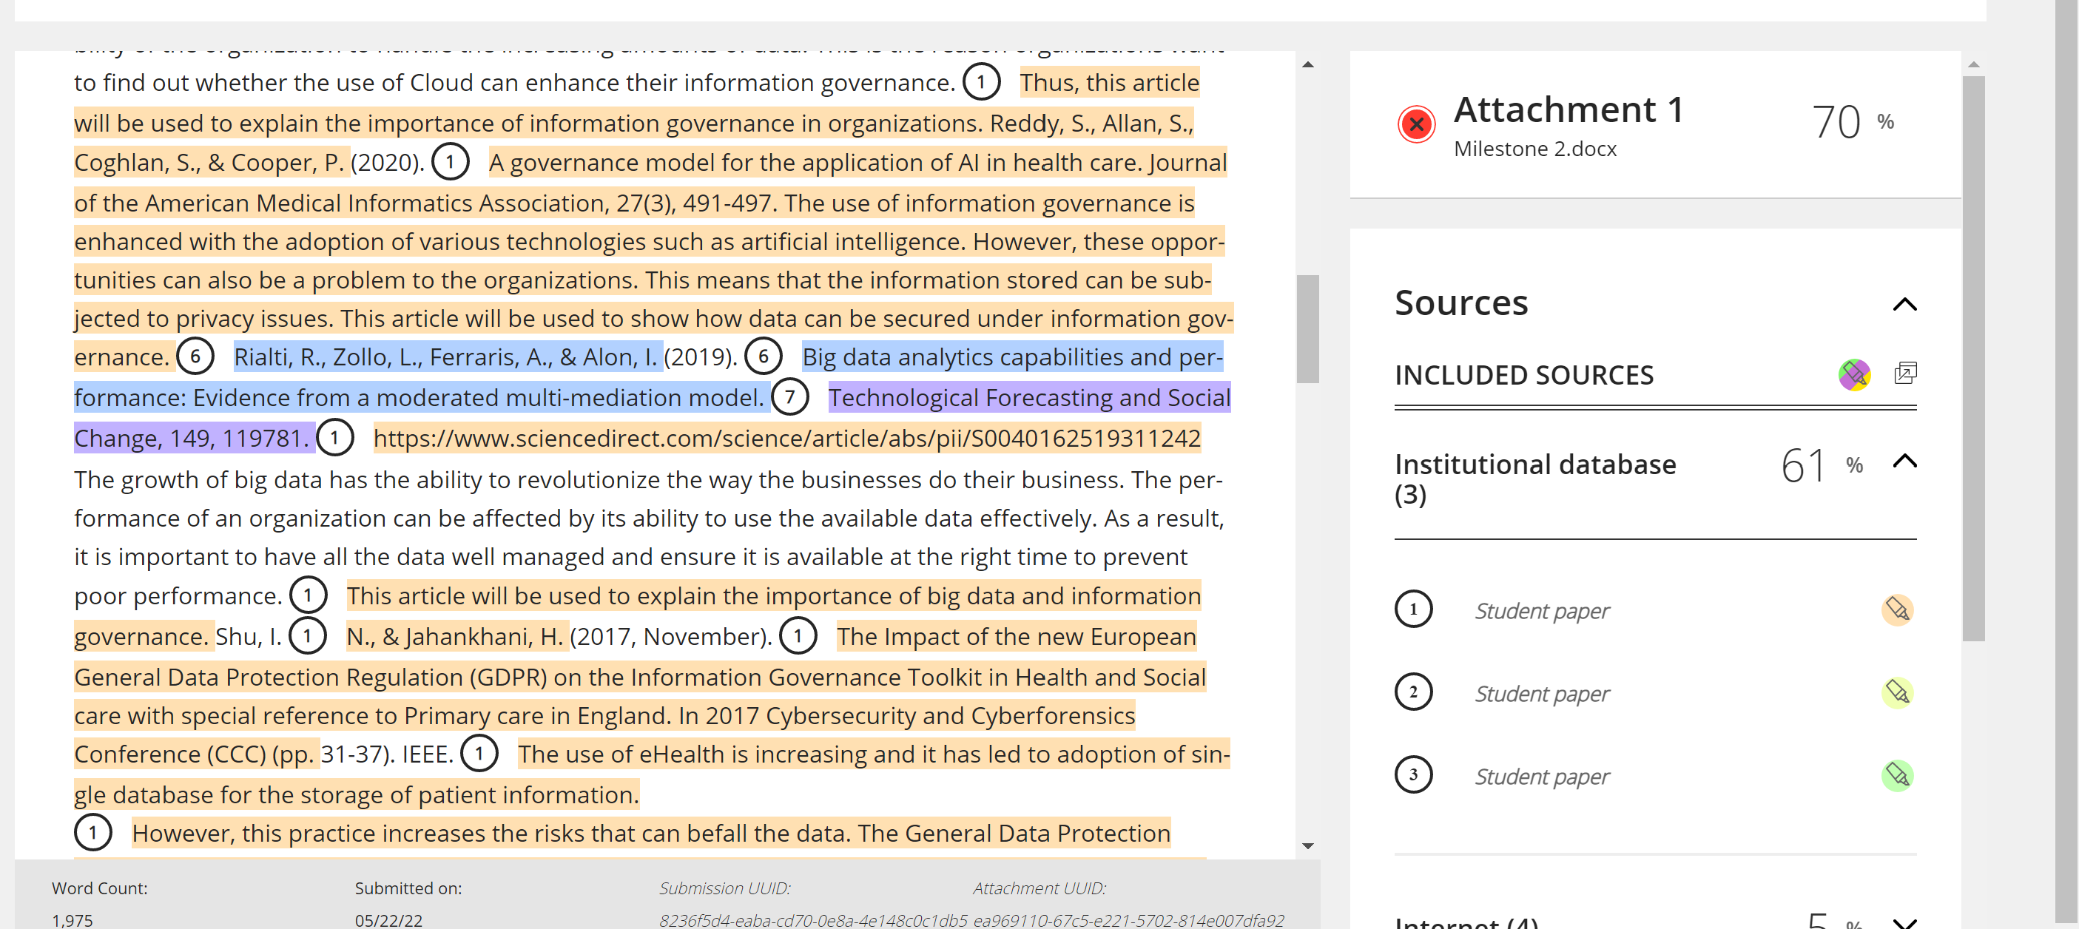
Task: Click the "Sources" heading text
Action: (1460, 303)
